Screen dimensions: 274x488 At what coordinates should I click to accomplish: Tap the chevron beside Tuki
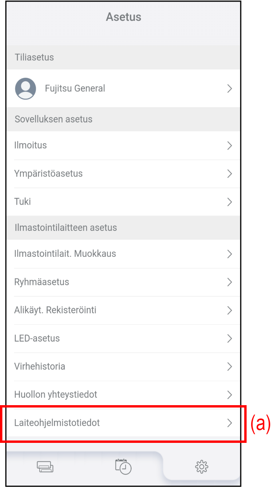tap(230, 202)
